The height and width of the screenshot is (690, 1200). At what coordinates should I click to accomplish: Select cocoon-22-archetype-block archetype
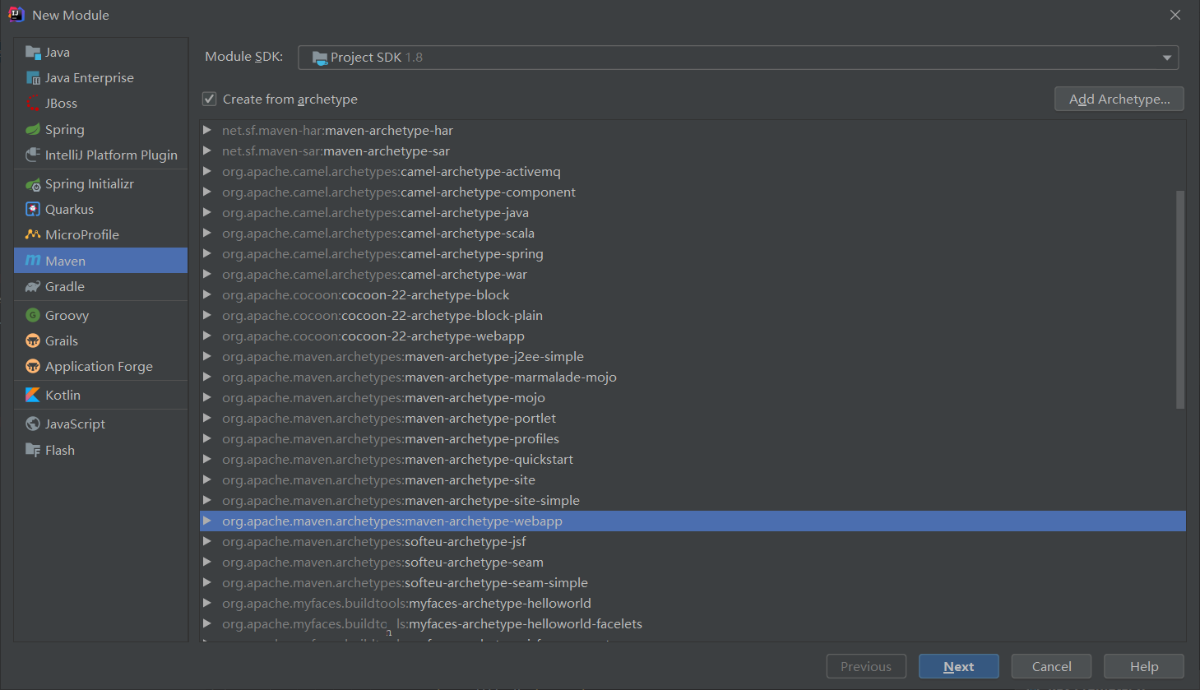(x=693, y=294)
